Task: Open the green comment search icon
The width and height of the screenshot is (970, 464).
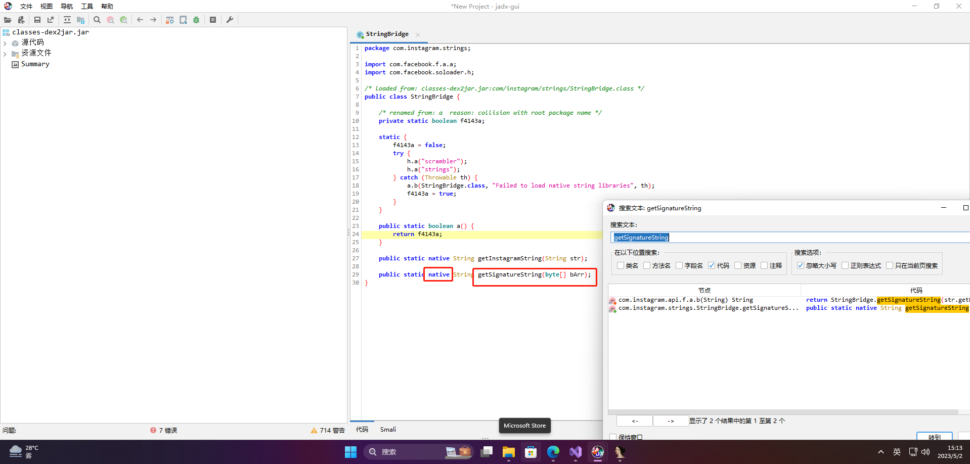Action: (123, 20)
